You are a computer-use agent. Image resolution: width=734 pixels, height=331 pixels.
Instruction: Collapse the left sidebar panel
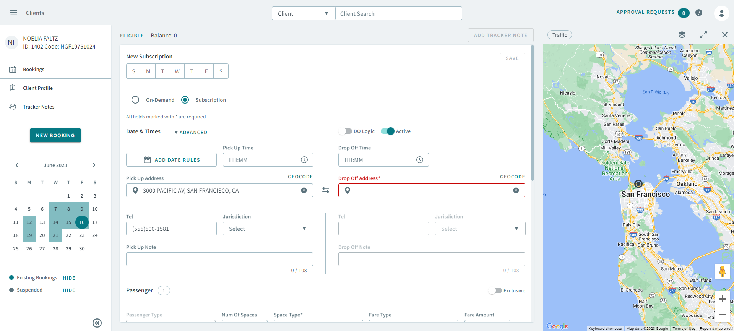click(97, 323)
